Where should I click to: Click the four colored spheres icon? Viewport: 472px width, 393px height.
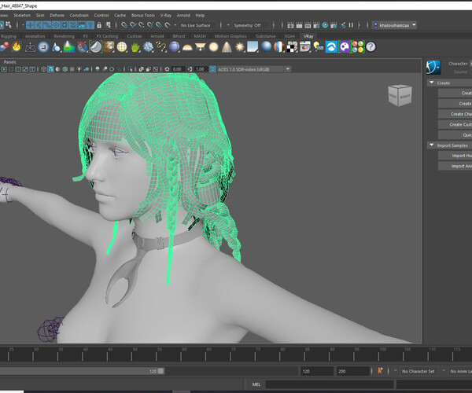coord(358,47)
